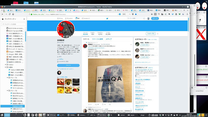Switch to the ツイート timeline tab

point(86,39)
